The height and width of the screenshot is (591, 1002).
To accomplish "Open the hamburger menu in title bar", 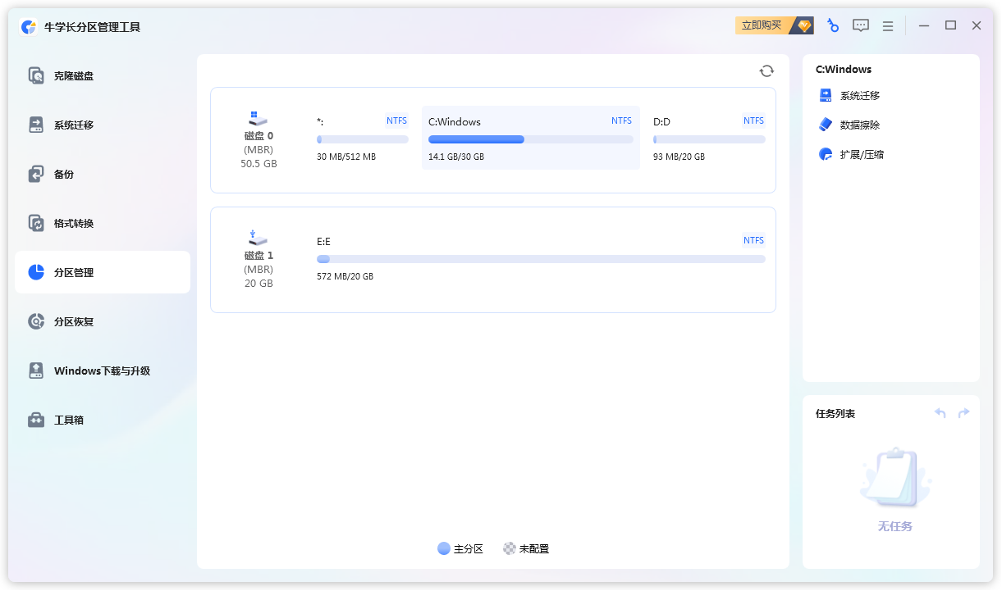I will 887,26.
